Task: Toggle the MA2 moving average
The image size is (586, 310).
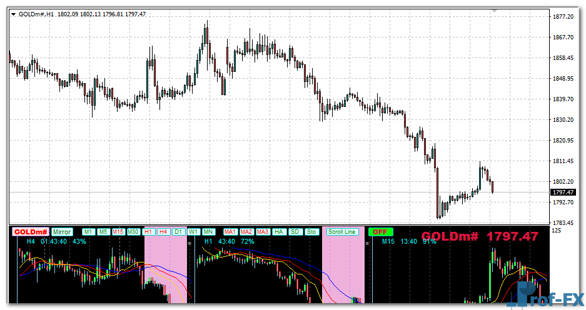Action: (246, 232)
